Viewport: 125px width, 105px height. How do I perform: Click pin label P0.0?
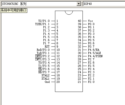[91, 24]
